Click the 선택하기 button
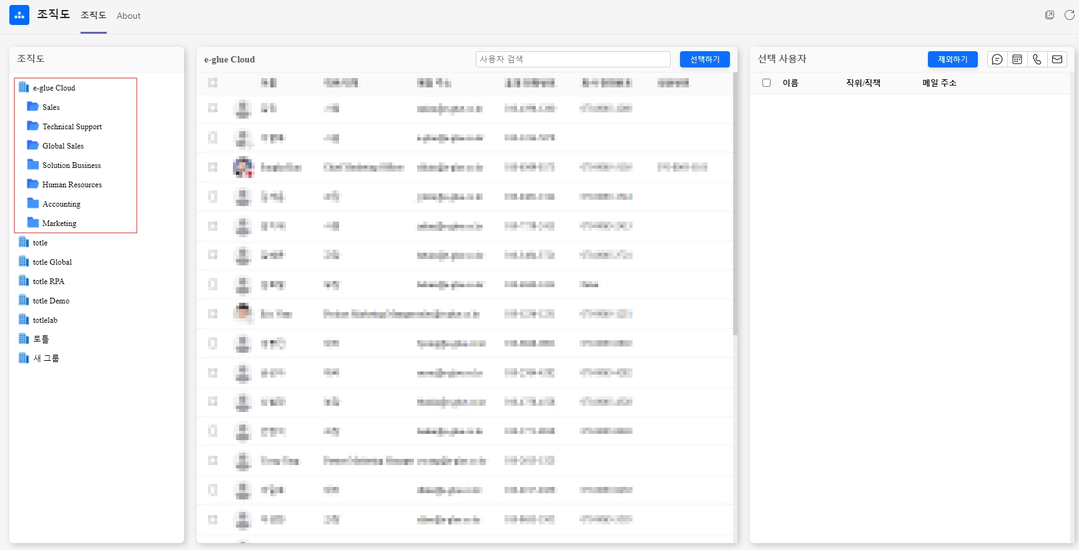Image resolution: width=1079 pixels, height=550 pixels. point(704,59)
